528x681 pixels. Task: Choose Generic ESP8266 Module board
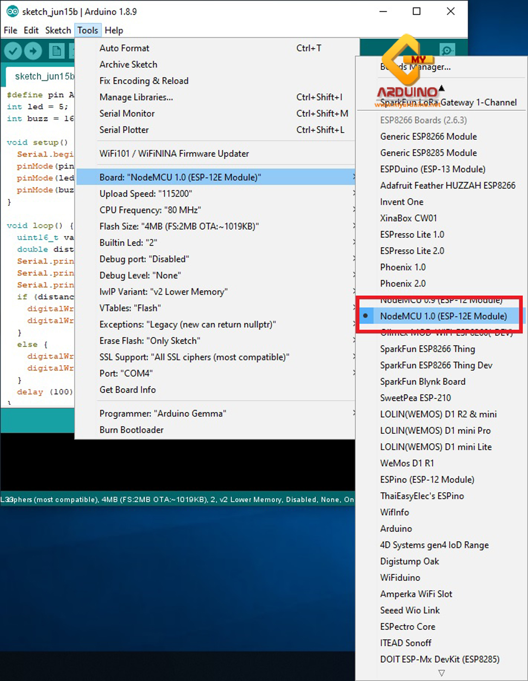(428, 137)
